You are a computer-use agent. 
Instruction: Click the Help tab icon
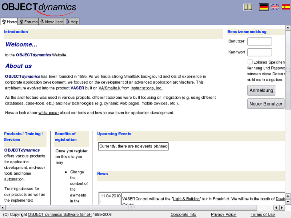tap(68, 22)
